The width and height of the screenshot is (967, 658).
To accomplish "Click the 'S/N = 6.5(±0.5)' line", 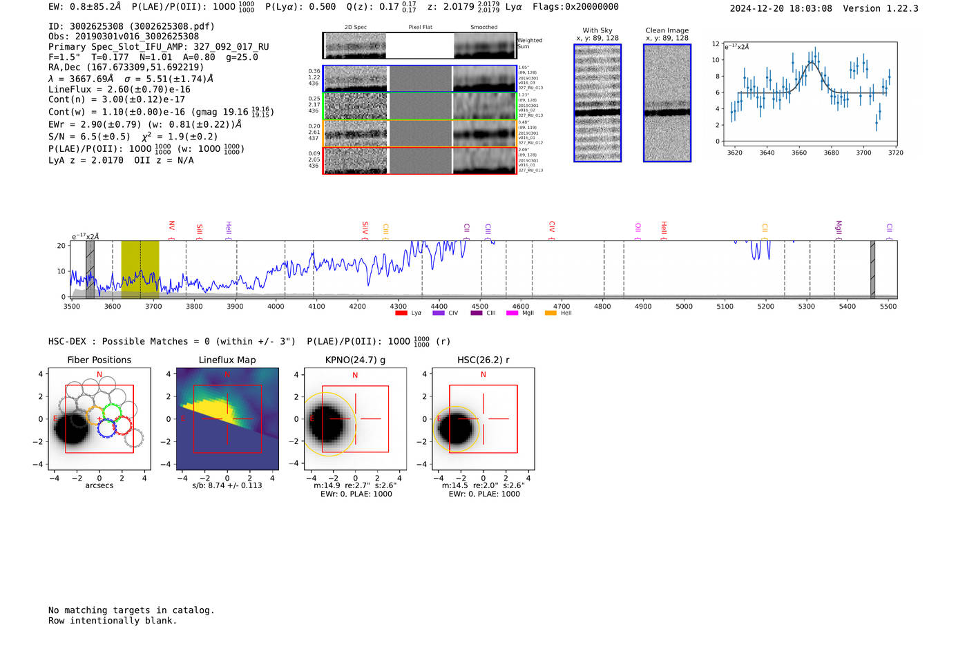I will point(133,136).
